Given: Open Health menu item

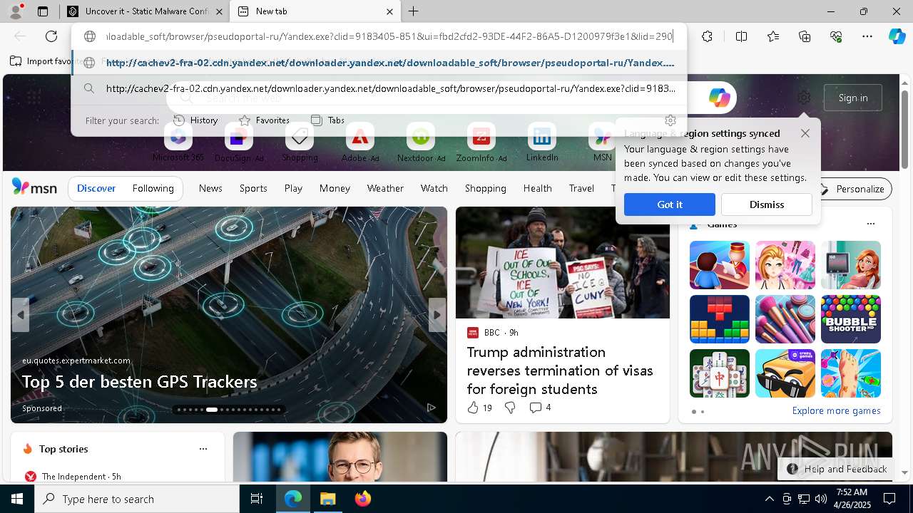Looking at the screenshot, I should 537,188.
